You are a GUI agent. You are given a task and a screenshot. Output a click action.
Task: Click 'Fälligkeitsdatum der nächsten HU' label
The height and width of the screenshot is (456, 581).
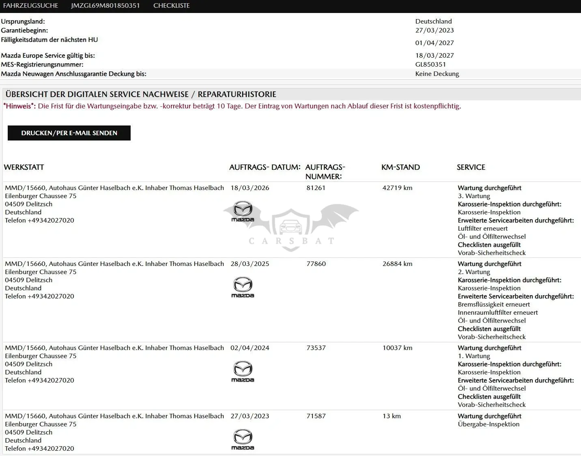[x=49, y=39]
